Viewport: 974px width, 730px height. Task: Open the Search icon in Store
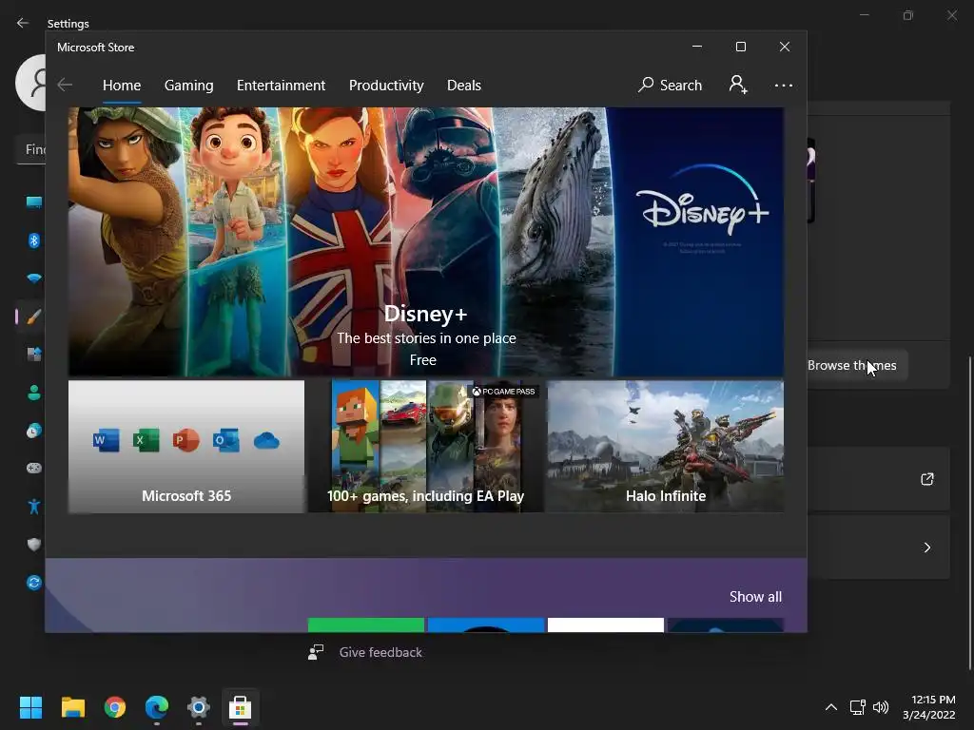[x=670, y=85]
